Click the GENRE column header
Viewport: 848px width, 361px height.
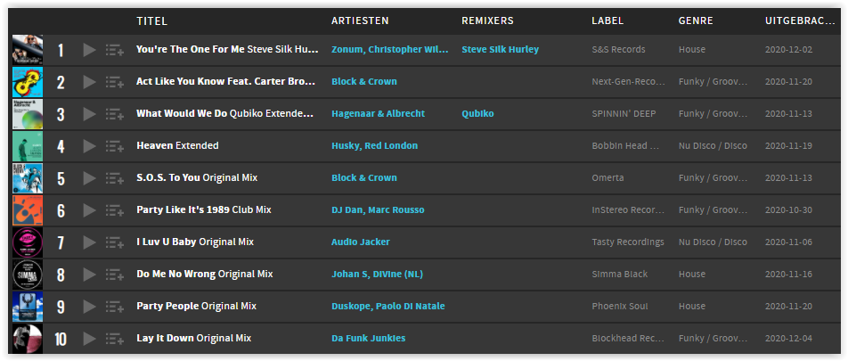click(696, 21)
